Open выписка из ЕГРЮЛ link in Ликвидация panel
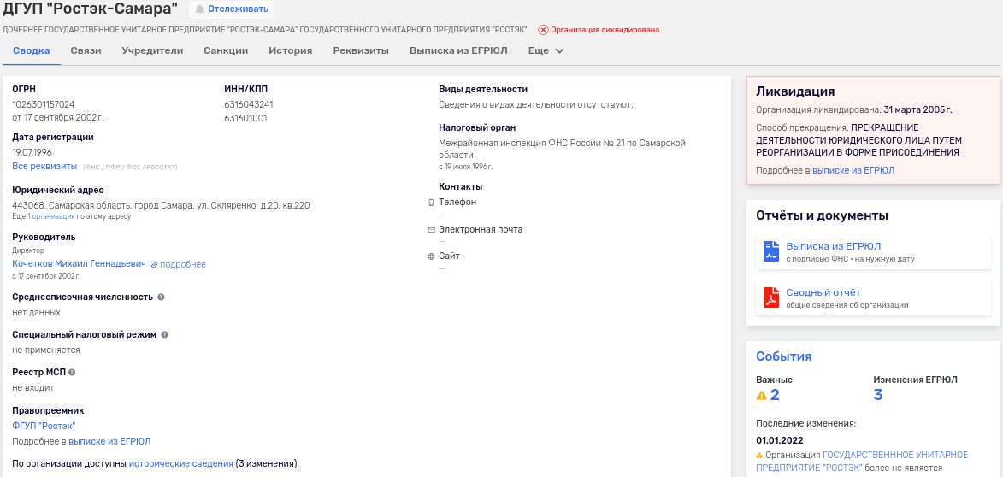Viewport: 1003px width, 477px height. (853, 171)
